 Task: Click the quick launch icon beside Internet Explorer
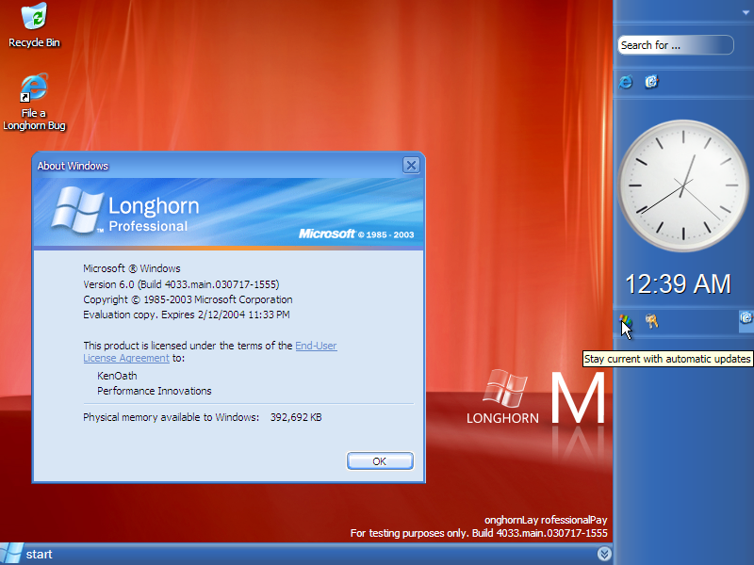click(651, 82)
